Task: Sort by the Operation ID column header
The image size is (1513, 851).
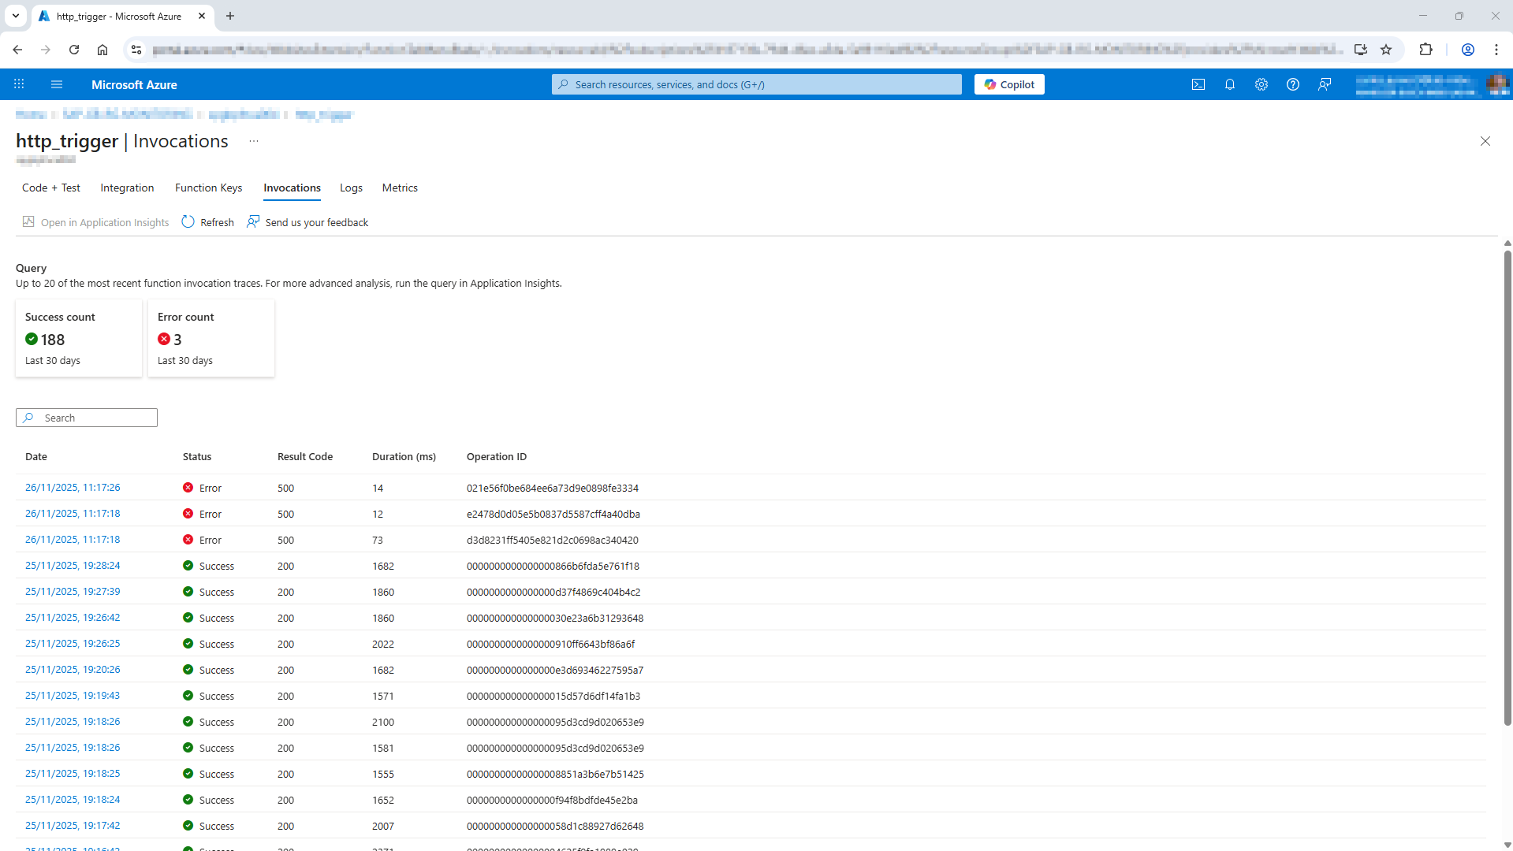Action: pyautogui.click(x=497, y=456)
